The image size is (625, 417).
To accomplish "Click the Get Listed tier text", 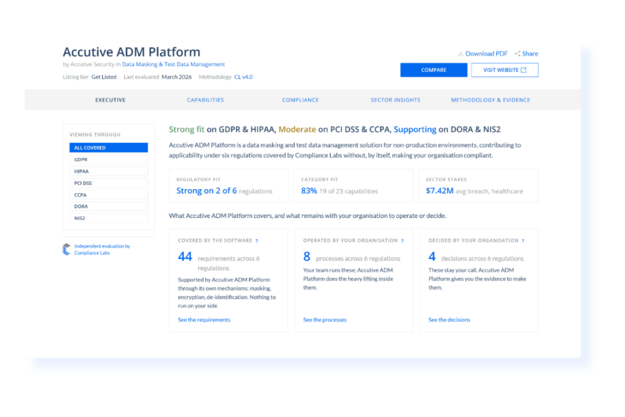I will click(x=104, y=77).
